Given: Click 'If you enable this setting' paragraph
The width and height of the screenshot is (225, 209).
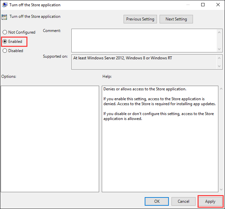Looking at the screenshot, I should point(160,101).
